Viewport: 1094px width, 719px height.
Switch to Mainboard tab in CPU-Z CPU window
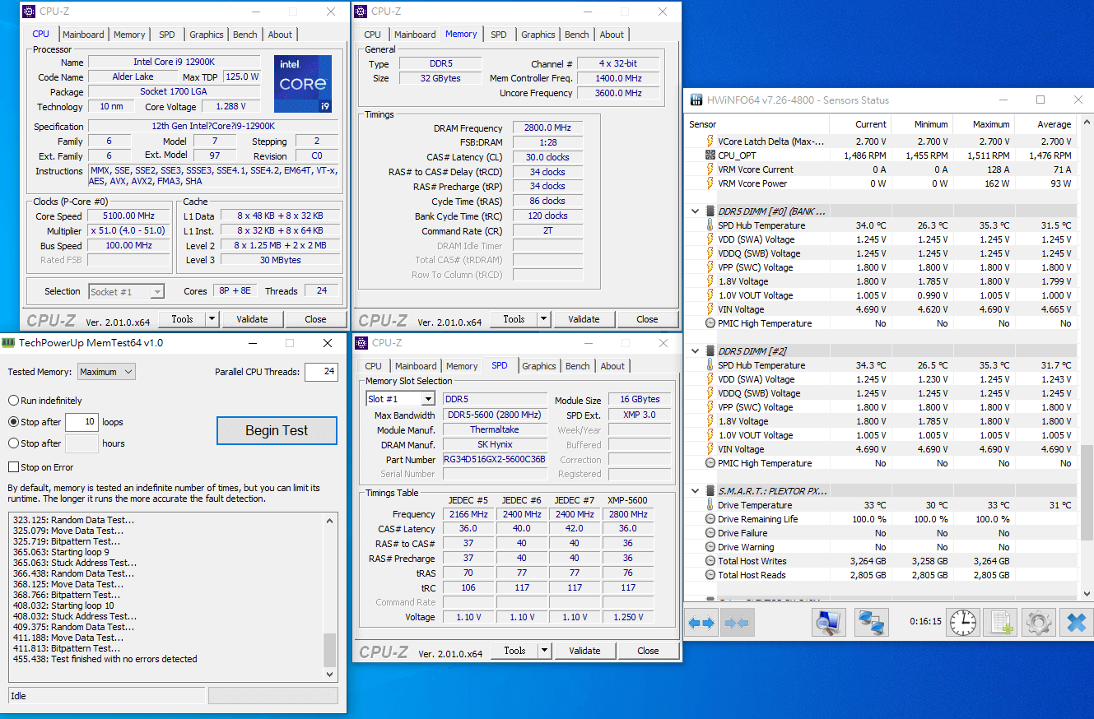pos(83,35)
